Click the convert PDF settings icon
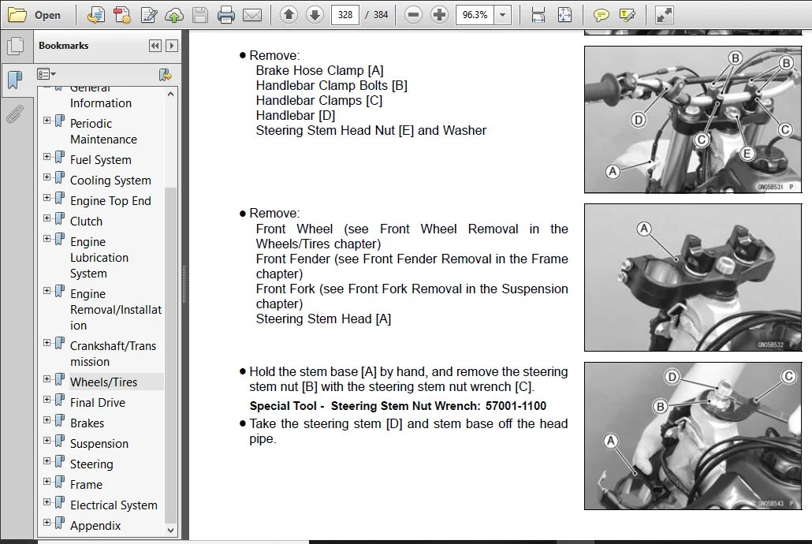This screenshot has height=544, width=812. pos(122,15)
